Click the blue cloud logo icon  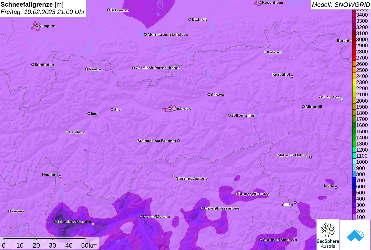click(355, 235)
